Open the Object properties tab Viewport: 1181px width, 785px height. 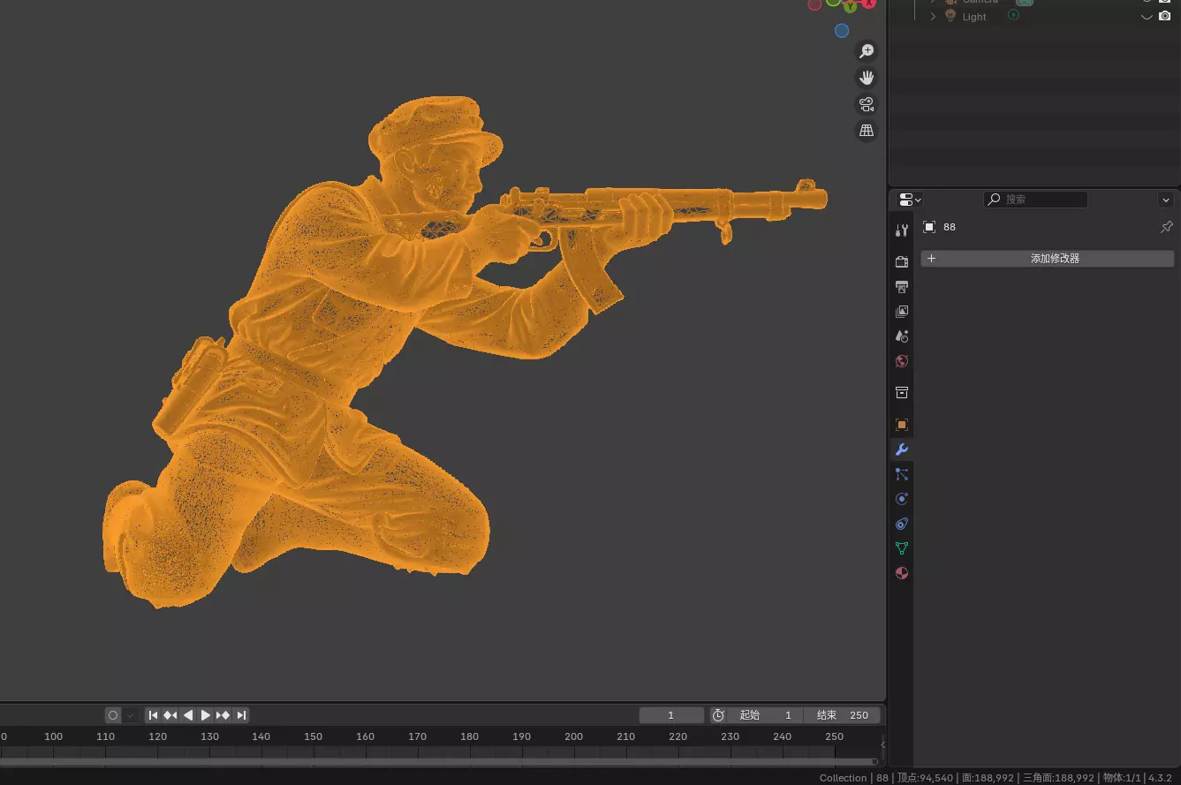[x=901, y=425]
